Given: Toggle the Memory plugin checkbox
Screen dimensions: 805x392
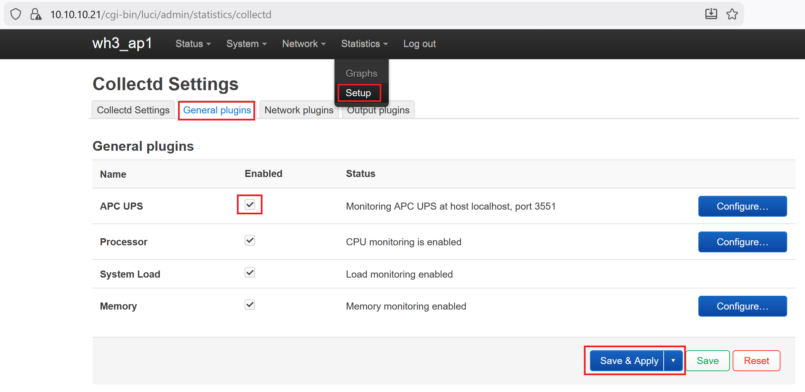Looking at the screenshot, I should pyautogui.click(x=250, y=305).
